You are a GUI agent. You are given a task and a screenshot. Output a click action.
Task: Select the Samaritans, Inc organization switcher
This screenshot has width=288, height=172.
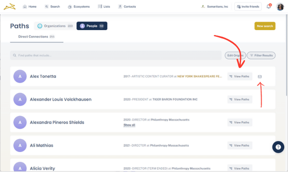click(214, 6)
